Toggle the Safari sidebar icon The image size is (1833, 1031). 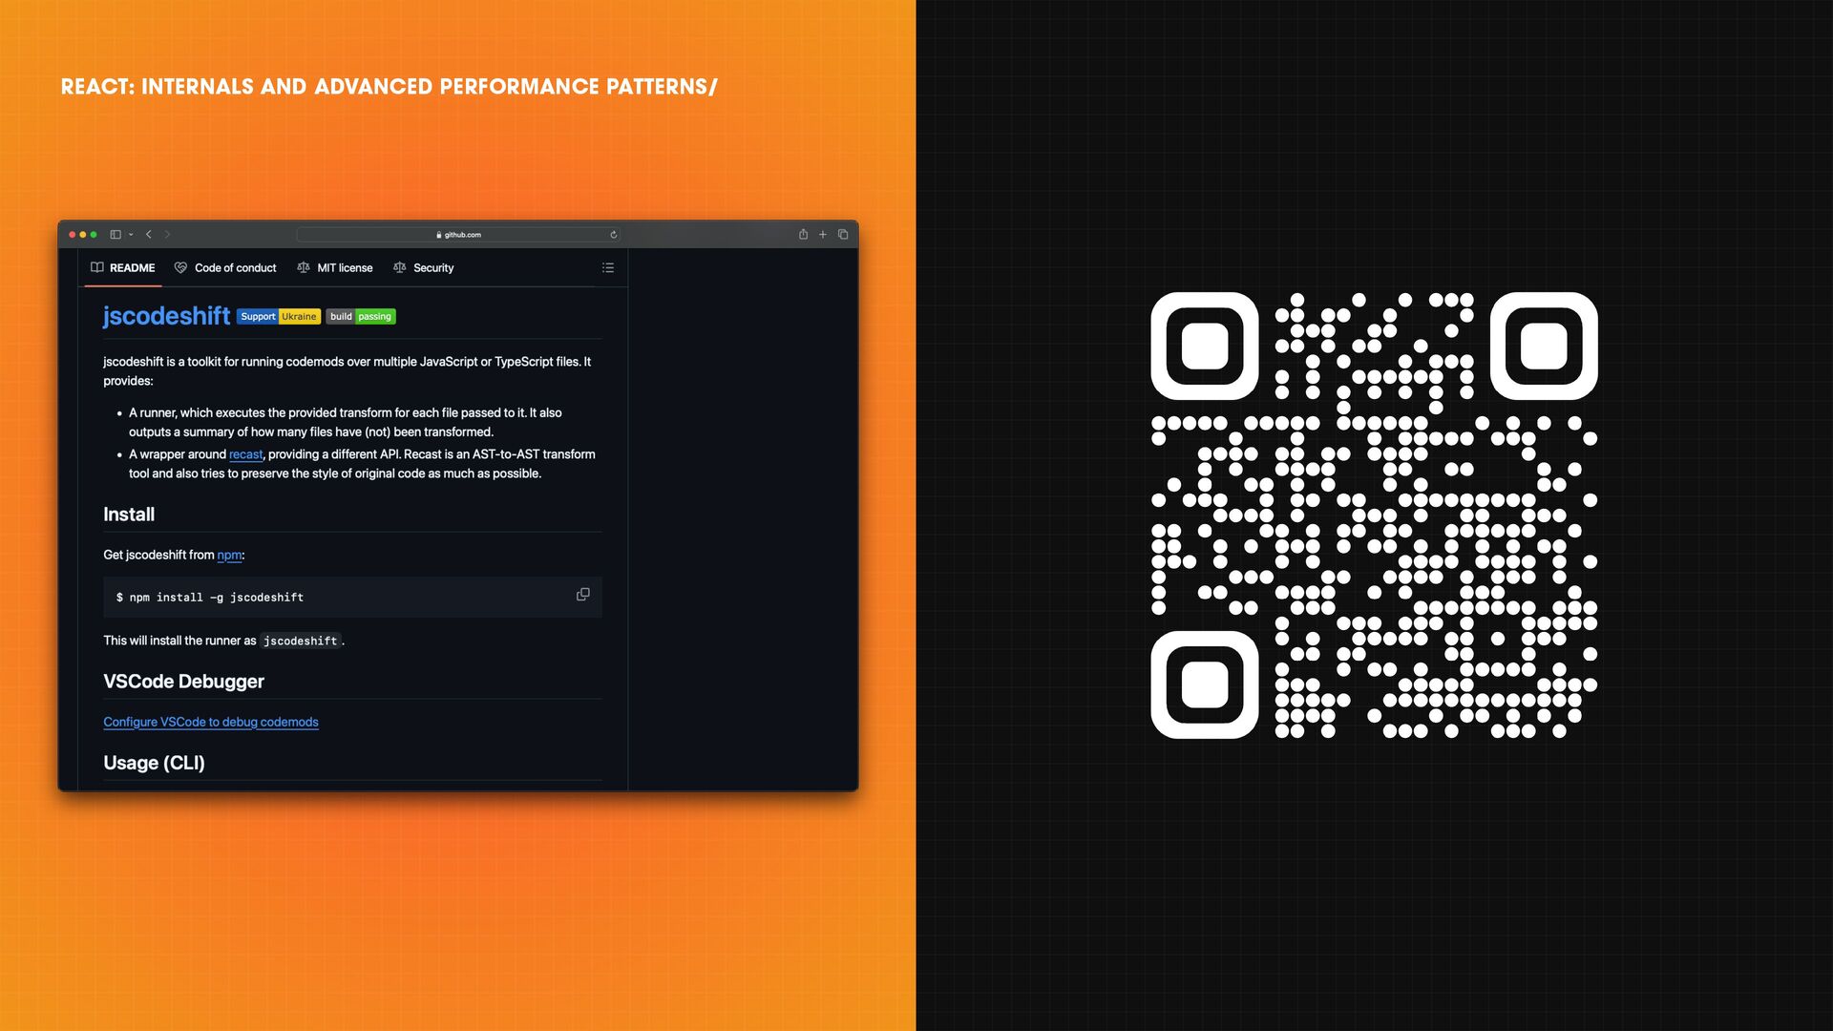pos(116,235)
